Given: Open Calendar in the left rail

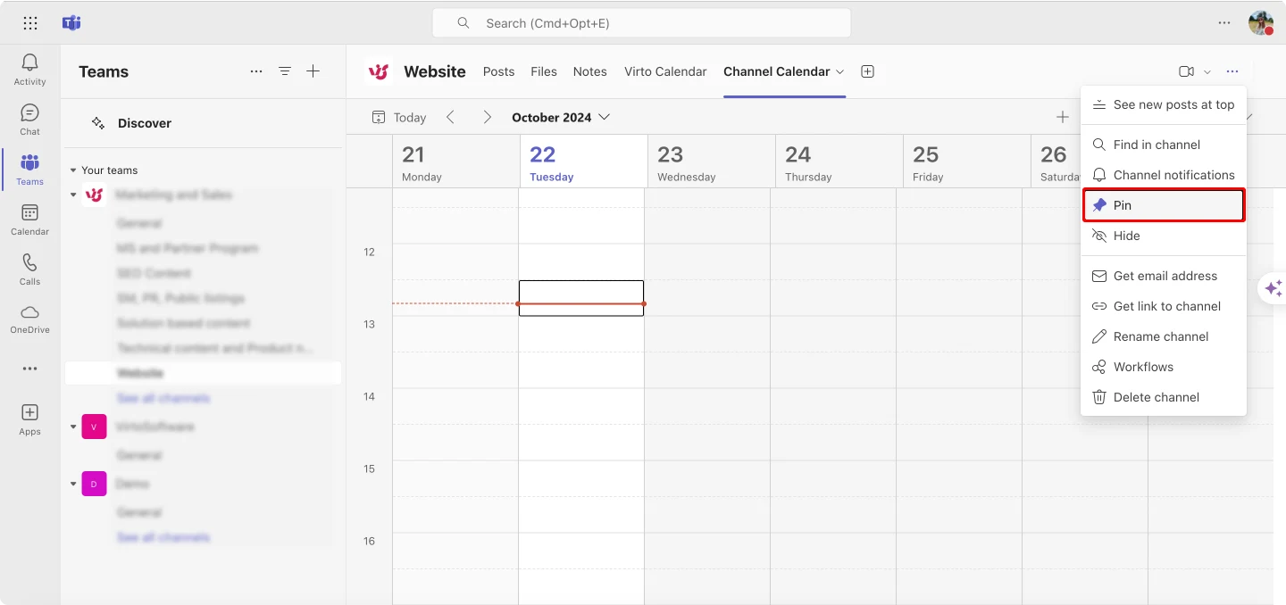Looking at the screenshot, I should tap(30, 220).
